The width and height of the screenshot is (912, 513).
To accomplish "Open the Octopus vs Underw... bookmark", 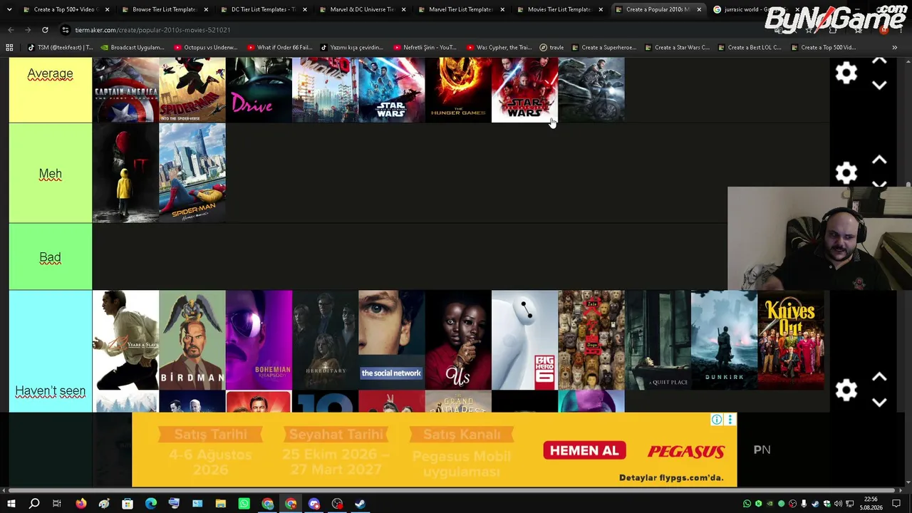I will pyautogui.click(x=205, y=48).
